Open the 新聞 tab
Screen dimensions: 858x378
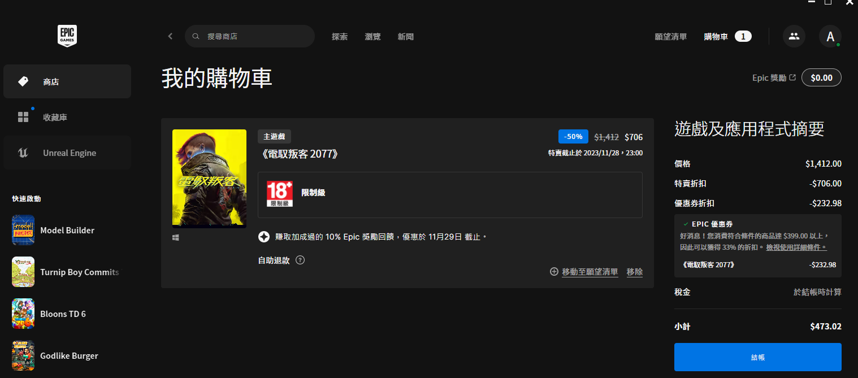coord(406,36)
